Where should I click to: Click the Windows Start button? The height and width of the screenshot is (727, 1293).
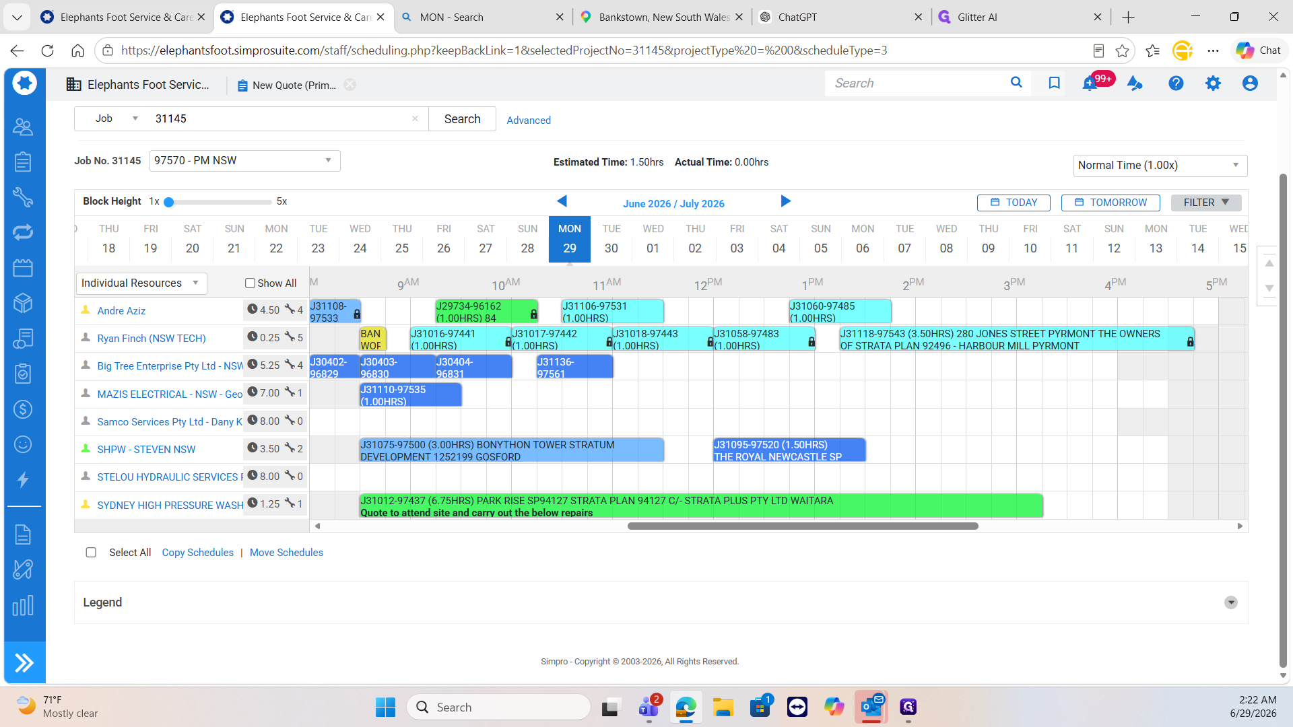(385, 707)
